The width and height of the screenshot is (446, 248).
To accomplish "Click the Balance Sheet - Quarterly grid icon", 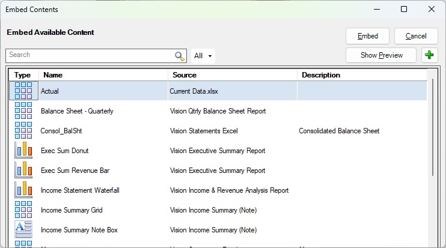I will pos(23,111).
